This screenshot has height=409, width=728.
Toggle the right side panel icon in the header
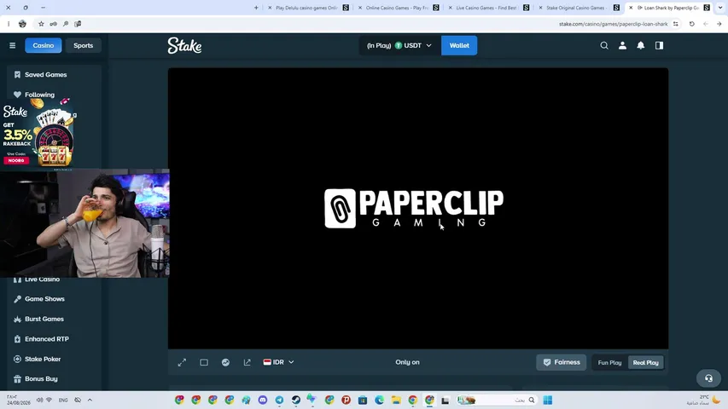click(659, 45)
